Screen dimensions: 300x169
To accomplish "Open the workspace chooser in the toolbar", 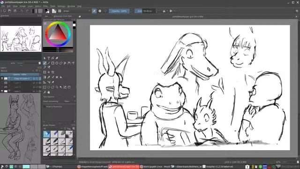I will pyautogui.click(x=297, y=11).
